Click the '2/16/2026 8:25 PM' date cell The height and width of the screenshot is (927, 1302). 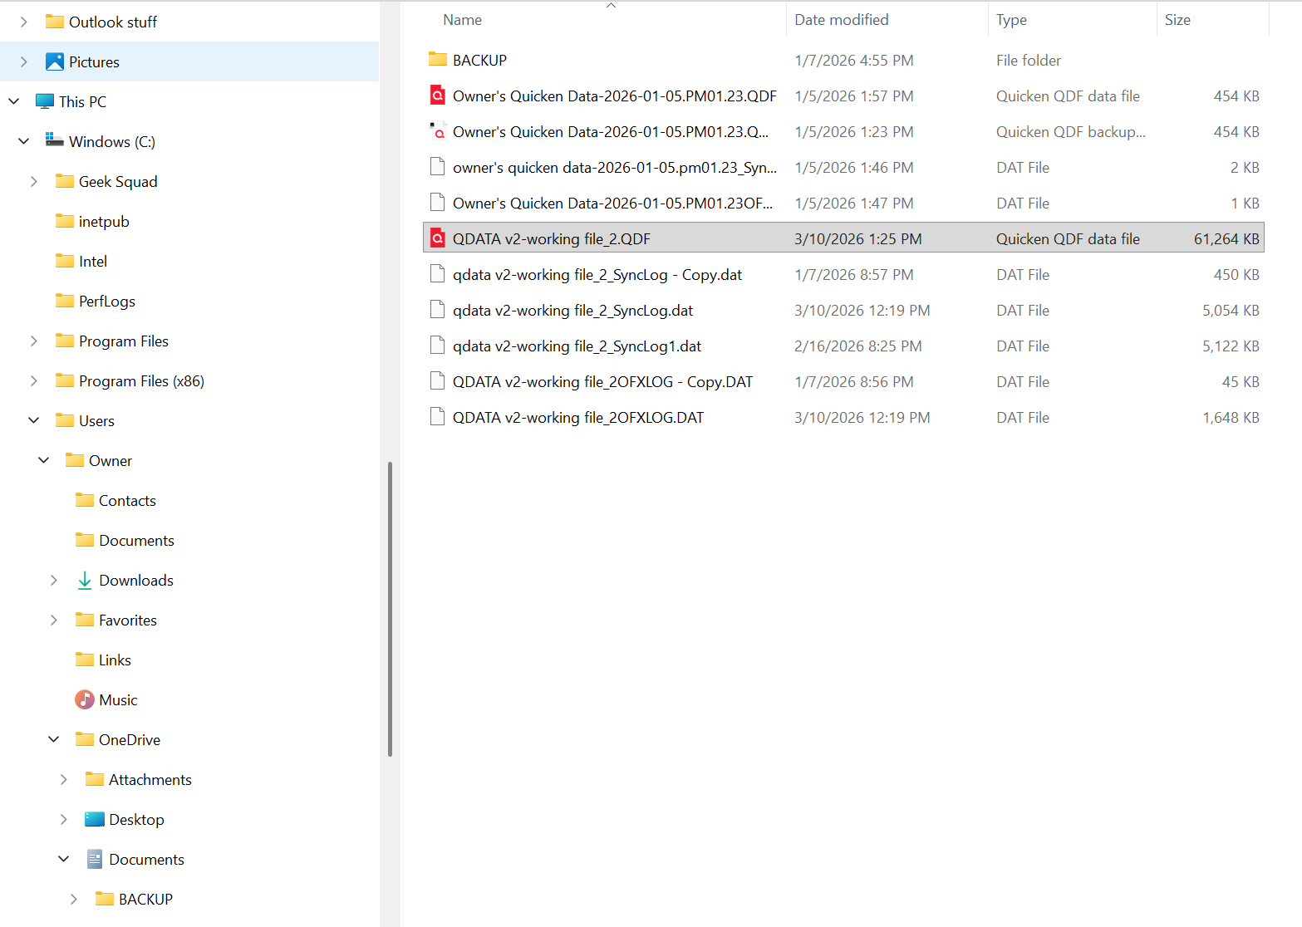(x=857, y=346)
